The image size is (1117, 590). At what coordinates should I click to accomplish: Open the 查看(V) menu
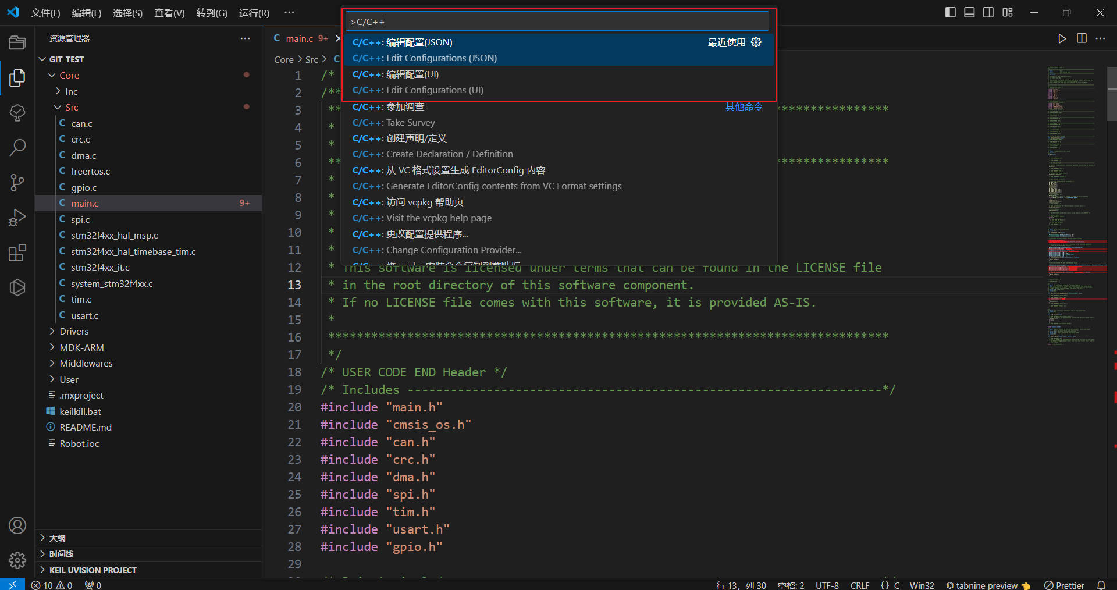(x=169, y=13)
